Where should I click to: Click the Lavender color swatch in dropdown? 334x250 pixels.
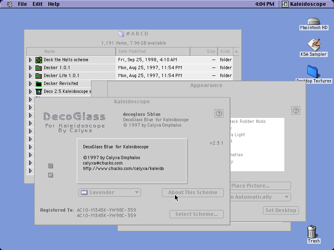84,192
